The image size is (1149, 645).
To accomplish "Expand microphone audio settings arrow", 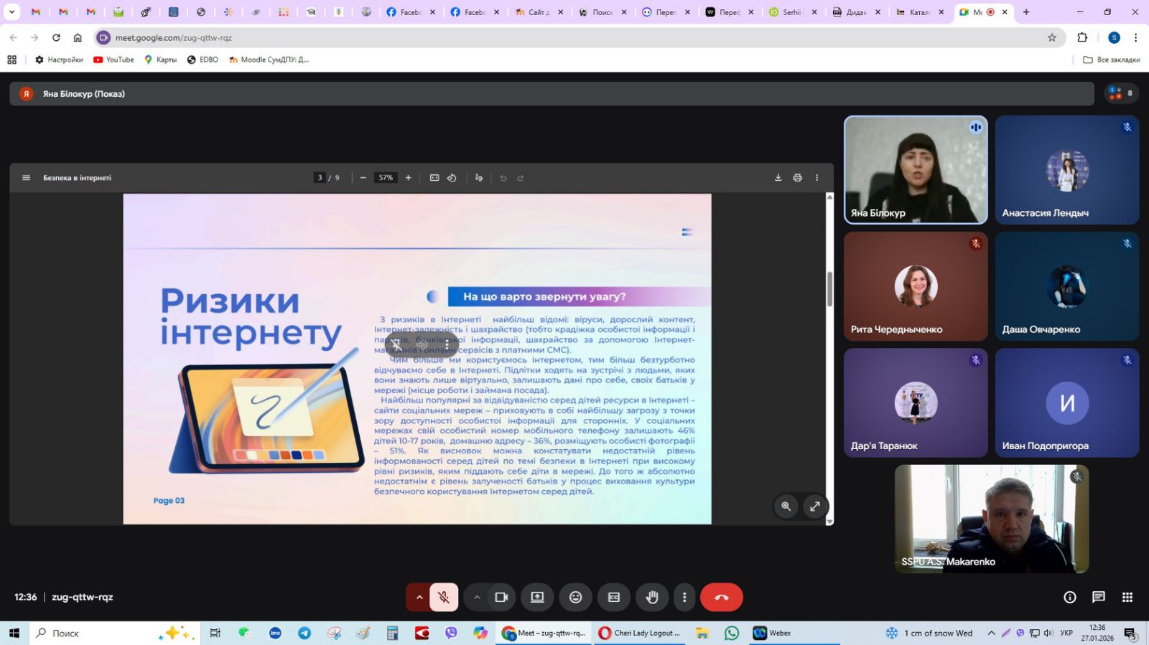I will coord(419,597).
